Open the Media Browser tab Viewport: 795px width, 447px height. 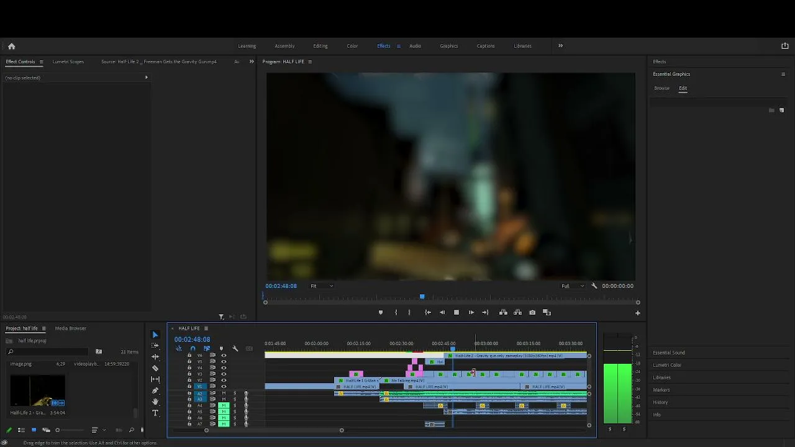pos(71,328)
